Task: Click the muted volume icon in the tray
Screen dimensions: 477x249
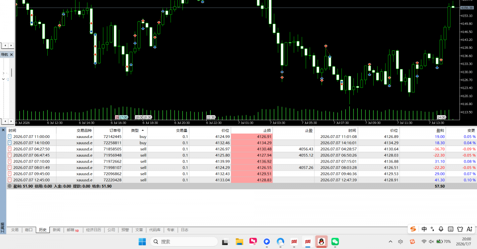Action: tap(431, 241)
